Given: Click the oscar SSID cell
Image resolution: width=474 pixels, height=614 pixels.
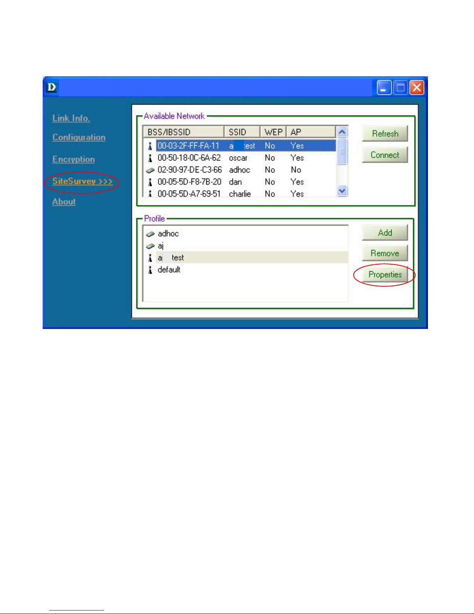Looking at the screenshot, I should coord(238,158).
